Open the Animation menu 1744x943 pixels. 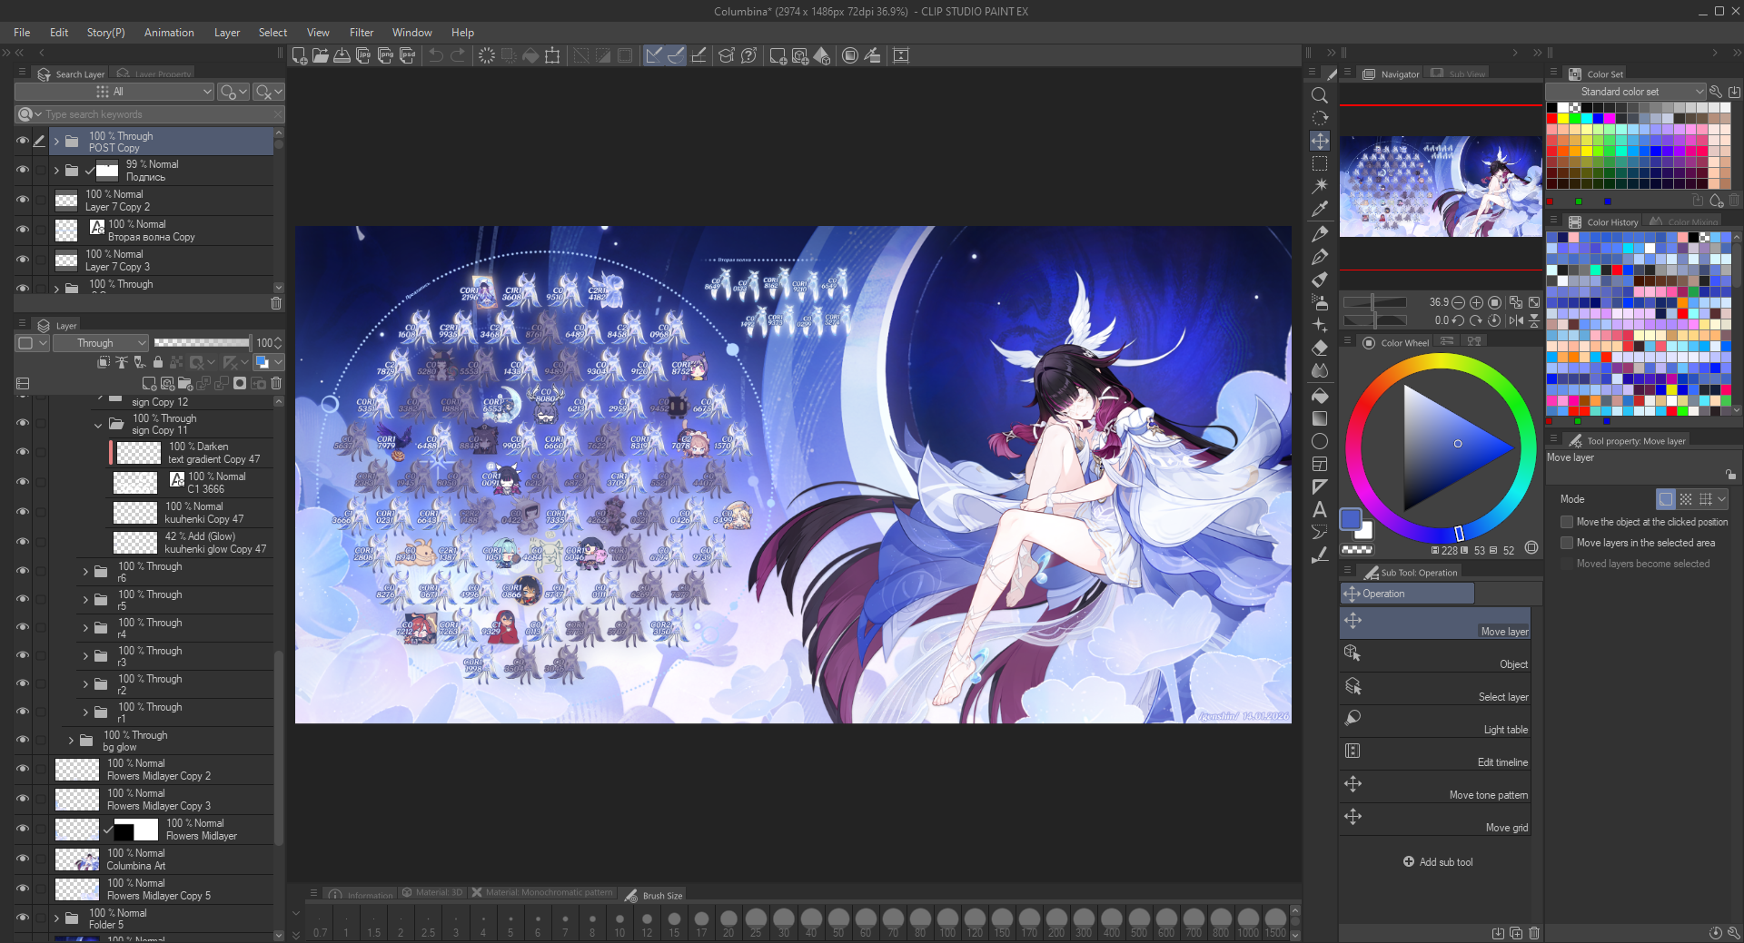coord(169,33)
